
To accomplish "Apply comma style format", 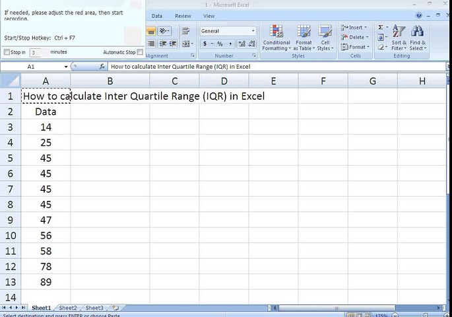I will point(230,44).
